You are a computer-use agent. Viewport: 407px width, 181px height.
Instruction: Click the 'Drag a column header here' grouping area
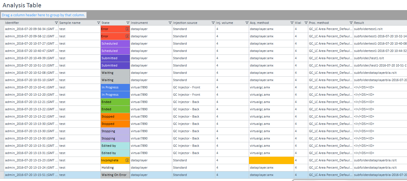[44, 15]
